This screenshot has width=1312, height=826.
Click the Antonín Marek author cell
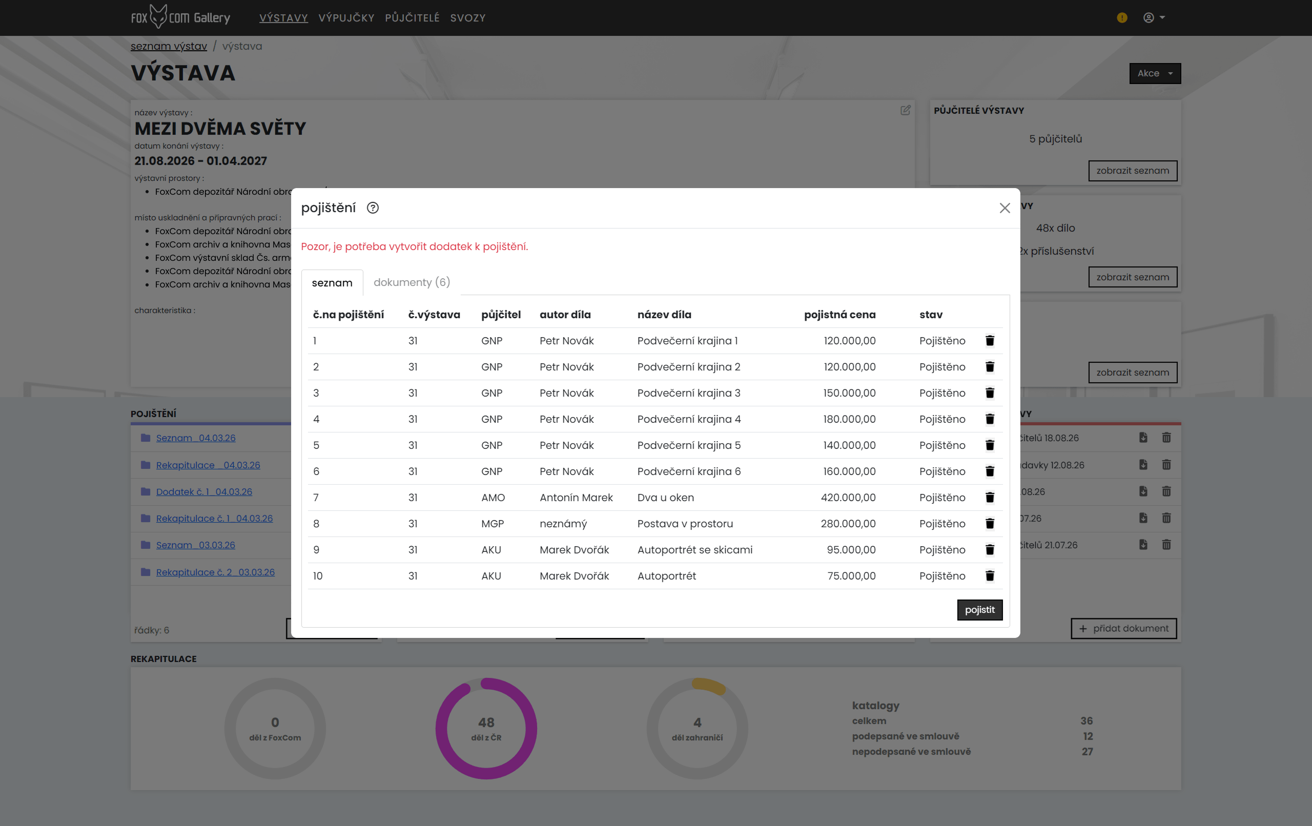[576, 498]
